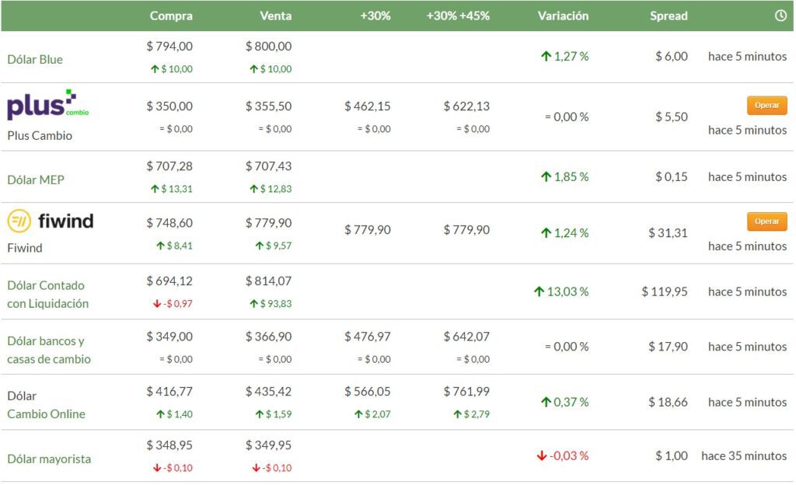Viewport: 796px width, 485px height.
Task: Click the Variación column header
Action: click(x=563, y=16)
